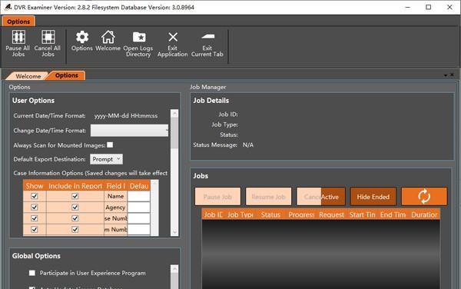Open Change Date/Time Format dropdown
Viewport: 461px width, 289px height.
(129, 131)
